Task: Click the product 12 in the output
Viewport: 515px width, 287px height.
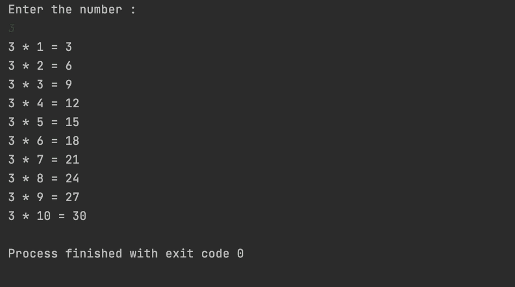Action: (72, 104)
